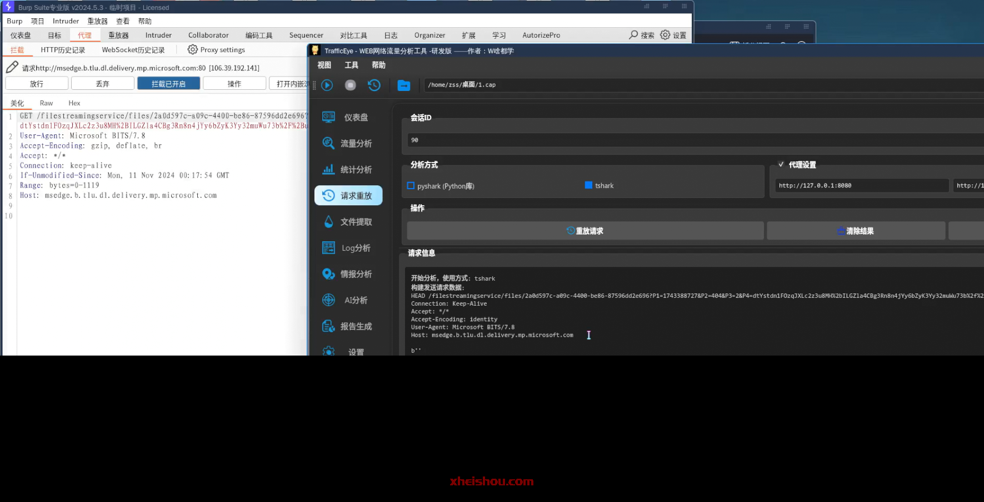The image size is (984, 502).
Task: Open 查看 menu in Burp Suite
Action: point(123,21)
